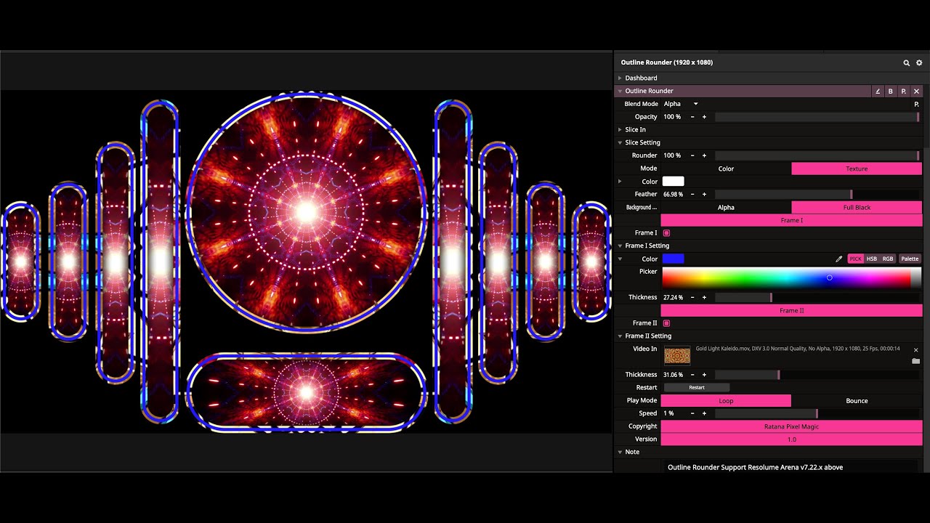Collapse the Slice Setting section

(620, 143)
